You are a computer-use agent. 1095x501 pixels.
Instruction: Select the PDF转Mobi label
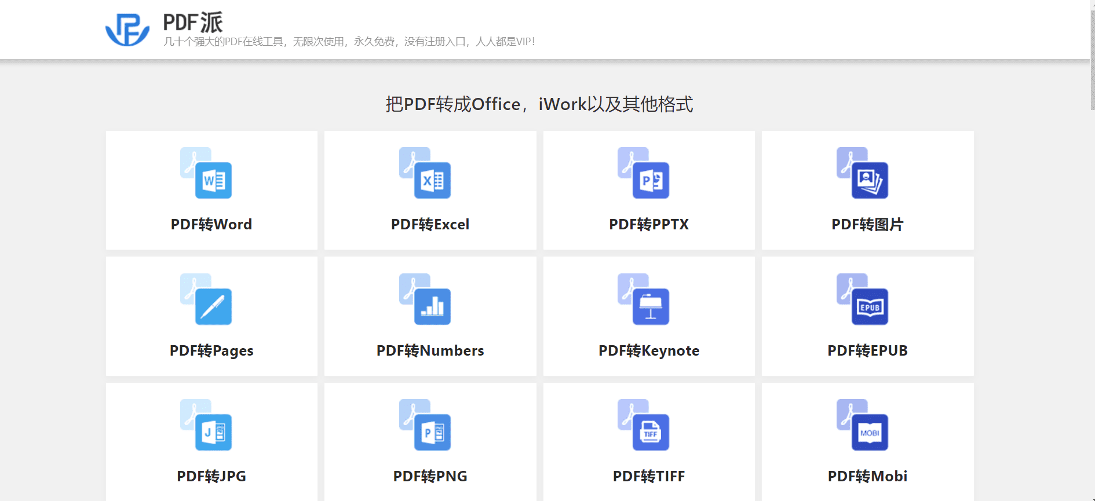(867, 476)
